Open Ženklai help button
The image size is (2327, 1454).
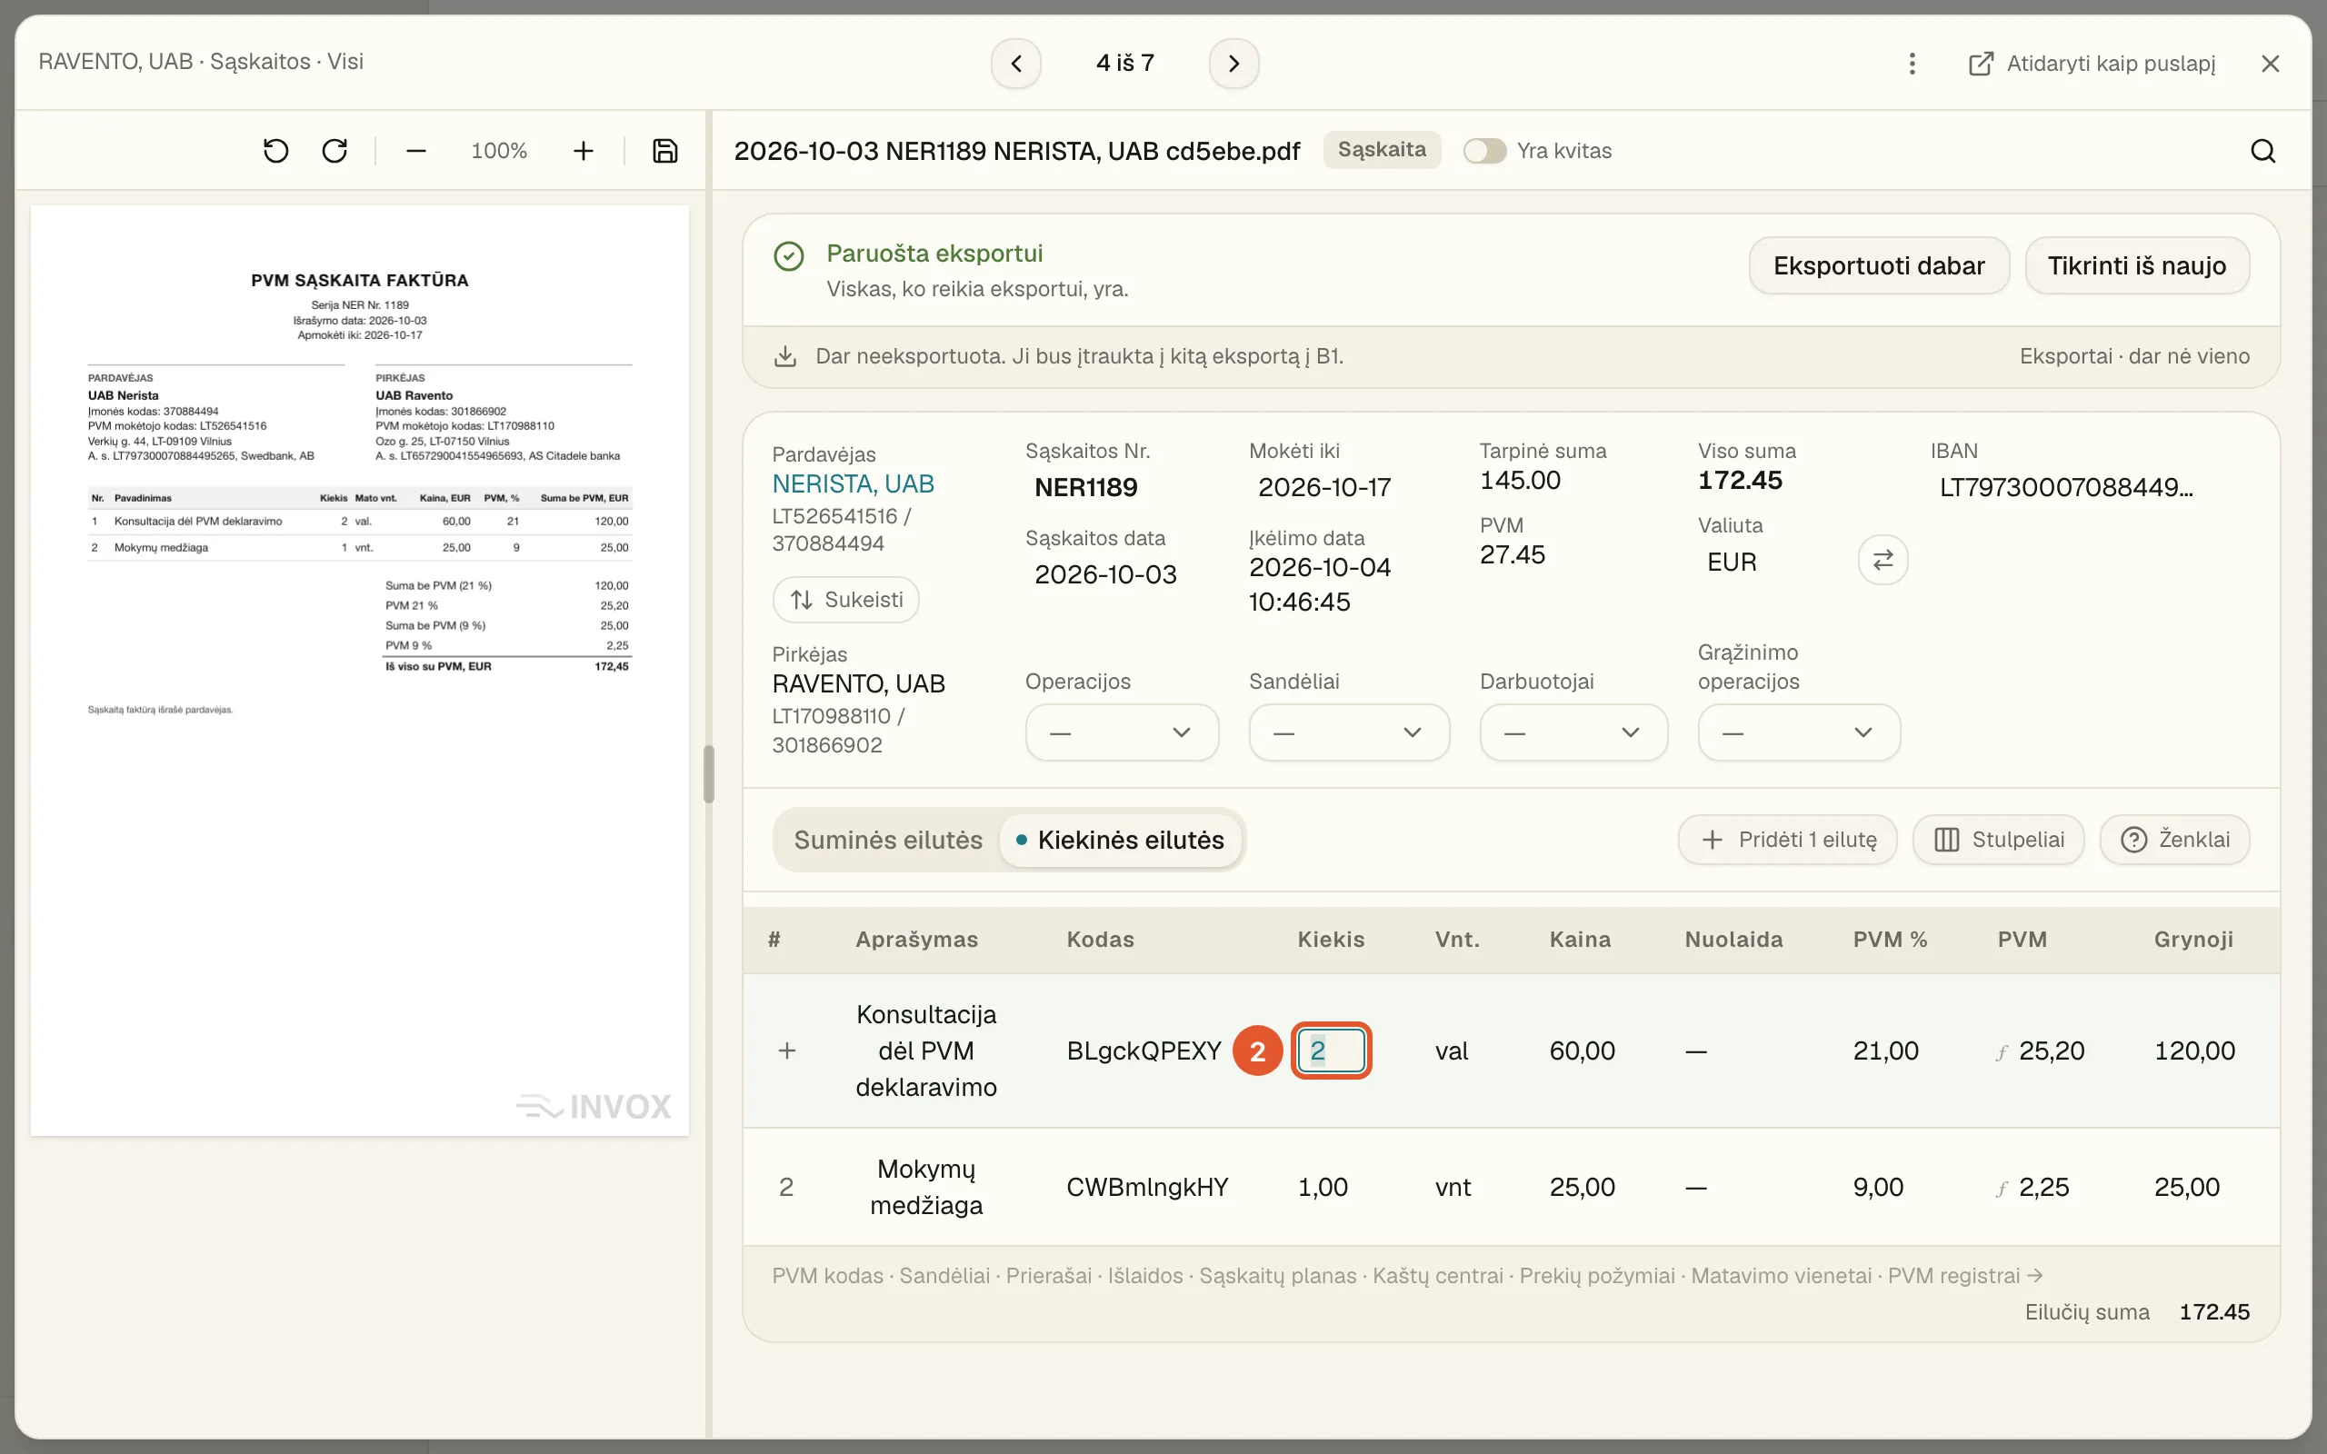(2174, 840)
